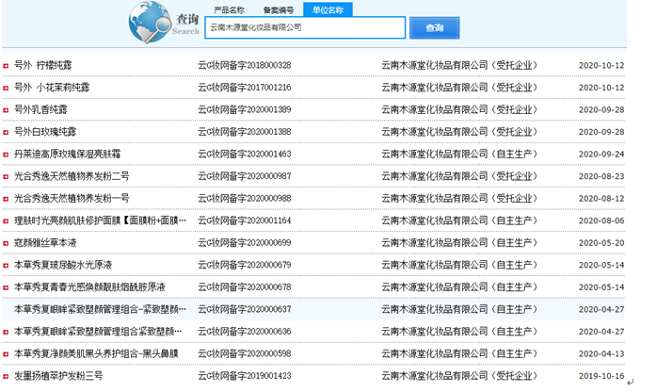
Task: Click record number 云G妆网备字2020001164
Action: [245, 220]
